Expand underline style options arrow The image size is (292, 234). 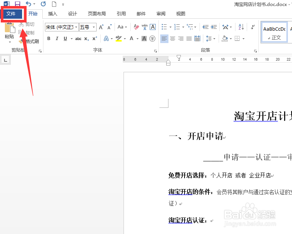[x=72, y=39]
